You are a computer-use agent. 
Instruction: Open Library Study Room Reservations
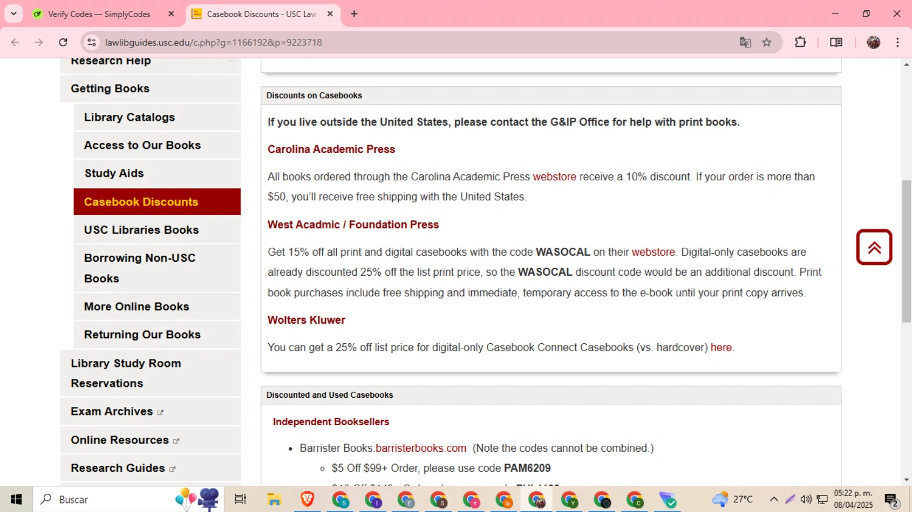(150, 373)
